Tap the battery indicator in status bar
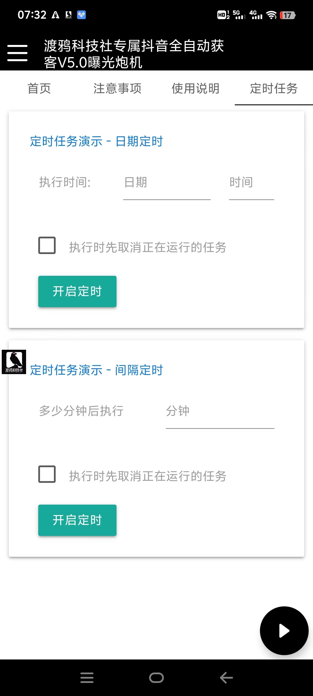 tap(287, 15)
